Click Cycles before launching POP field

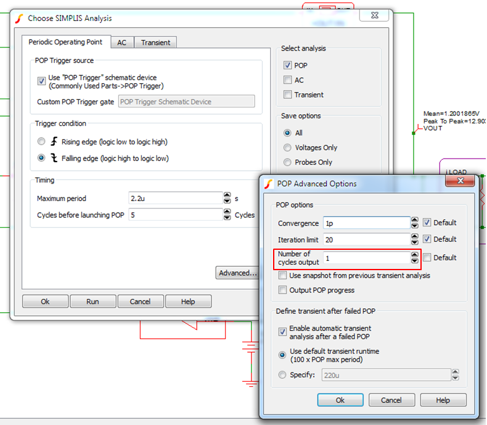[x=176, y=215]
